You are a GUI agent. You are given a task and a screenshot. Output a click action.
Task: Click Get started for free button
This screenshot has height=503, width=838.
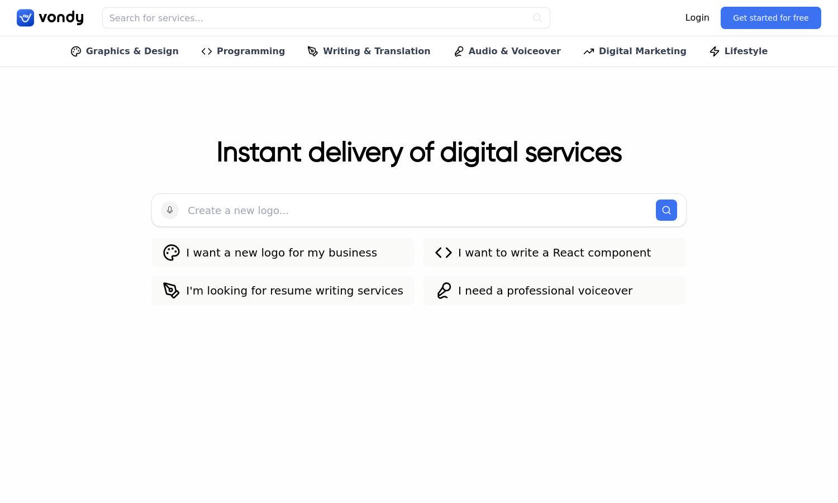click(771, 18)
